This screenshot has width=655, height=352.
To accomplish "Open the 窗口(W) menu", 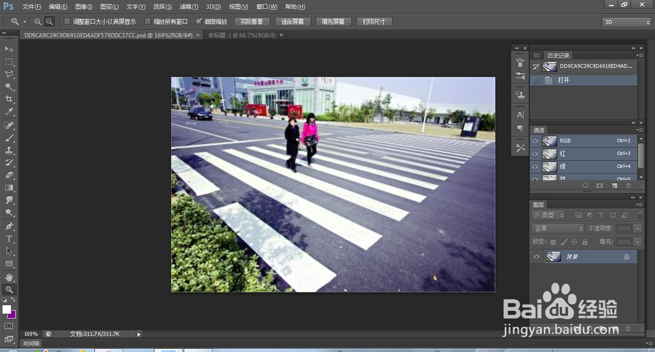I will [x=267, y=7].
